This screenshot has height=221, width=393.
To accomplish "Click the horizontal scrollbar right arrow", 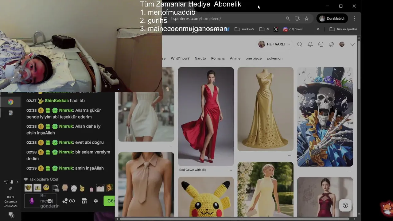I will [x=355, y=219].
